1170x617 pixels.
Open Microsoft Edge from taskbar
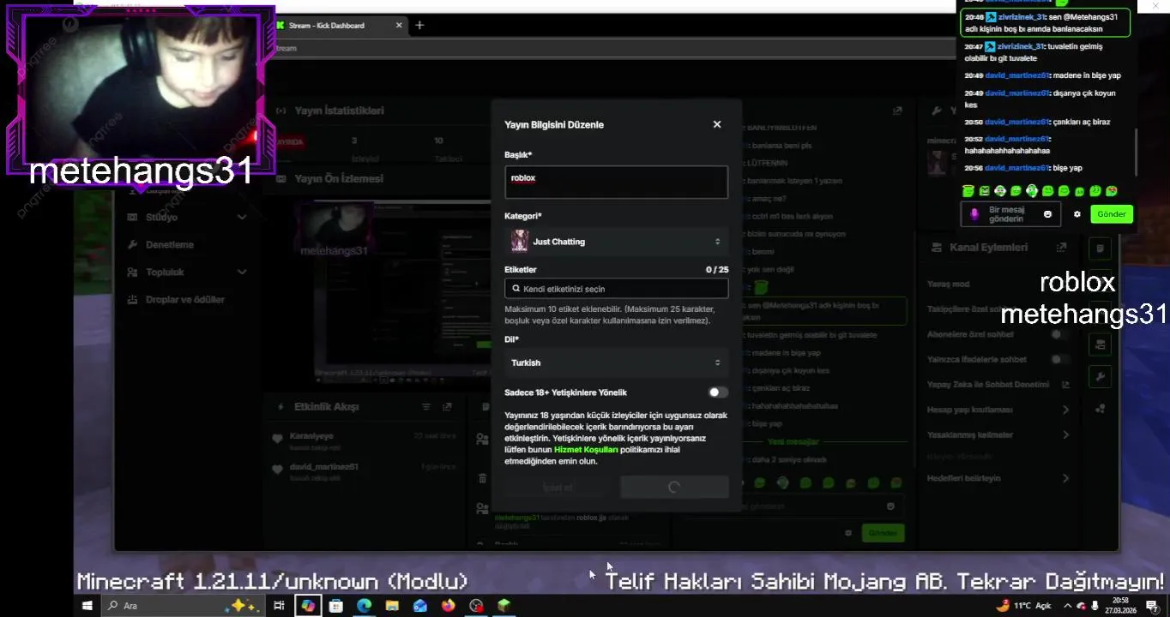click(x=364, y=606)
